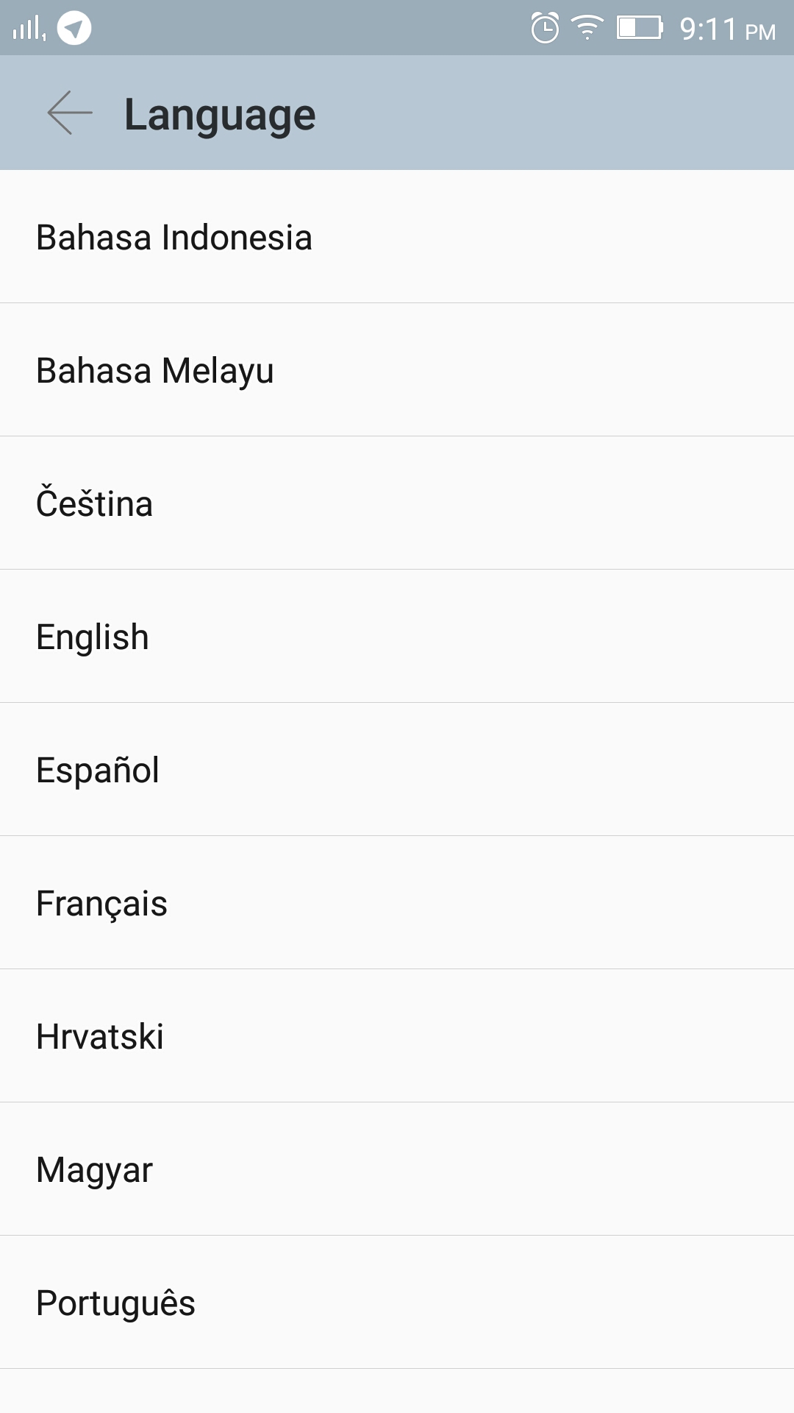
Task: Tap the 9:11 PM clock
Action: point(727,30)
